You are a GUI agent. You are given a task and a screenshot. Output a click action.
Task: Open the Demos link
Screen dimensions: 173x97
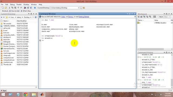pyautogui.click(x=71, y=17)
